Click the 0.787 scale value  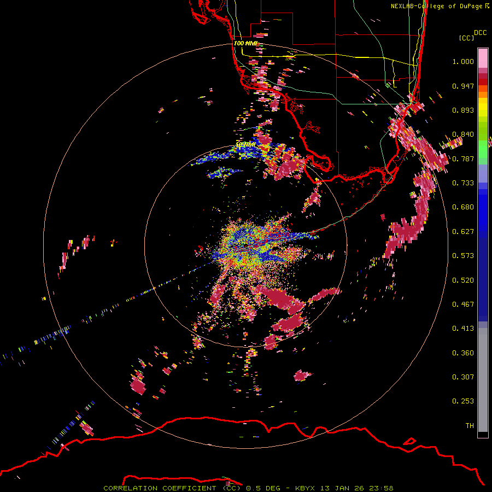click(x=463, y=159)
